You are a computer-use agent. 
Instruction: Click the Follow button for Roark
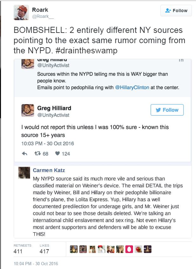point(176,11)
